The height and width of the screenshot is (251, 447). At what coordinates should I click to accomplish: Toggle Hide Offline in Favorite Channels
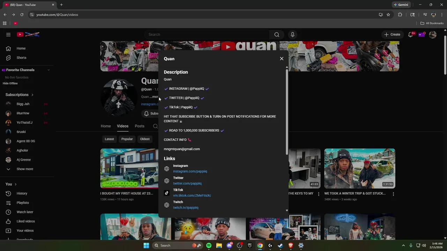[x=10, y=83]
